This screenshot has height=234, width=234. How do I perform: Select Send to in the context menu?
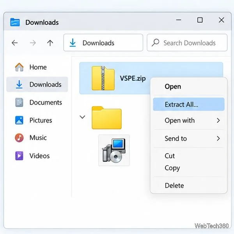tap(189, 138)
